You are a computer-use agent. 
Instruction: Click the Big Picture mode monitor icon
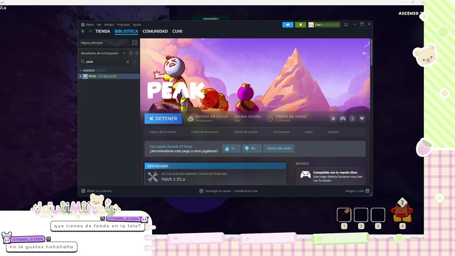(346, 25)
